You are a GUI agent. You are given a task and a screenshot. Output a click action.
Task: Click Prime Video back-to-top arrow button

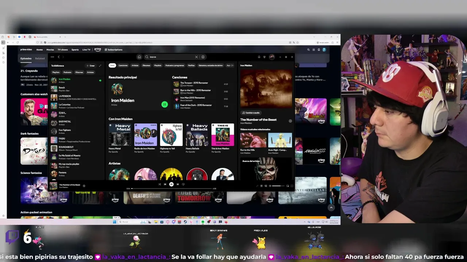click(331, 207)
